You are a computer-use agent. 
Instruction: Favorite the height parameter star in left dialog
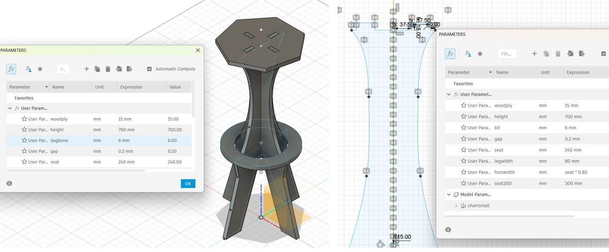point(24,130)
